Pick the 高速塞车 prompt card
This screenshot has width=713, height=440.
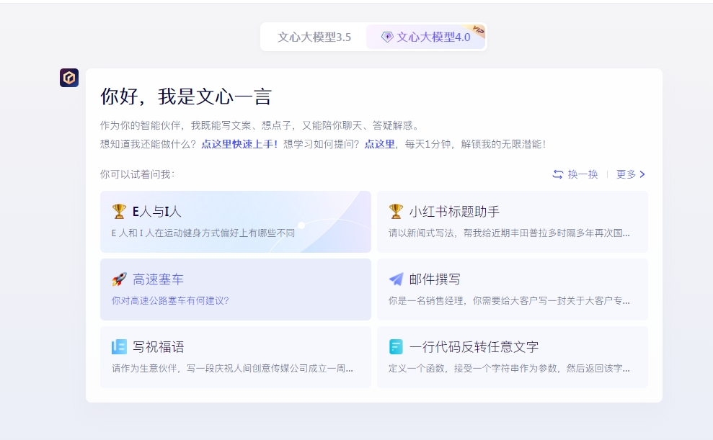coord(235,289)
